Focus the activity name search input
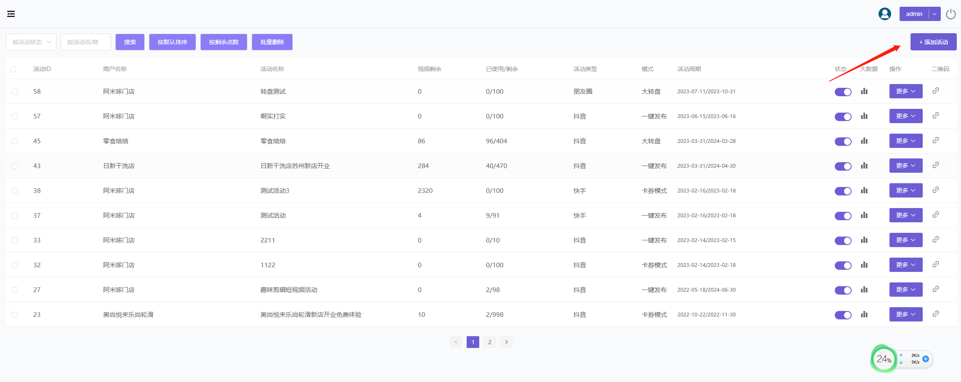The height and width of the screenshot is (382, 961). coord(86,42)
